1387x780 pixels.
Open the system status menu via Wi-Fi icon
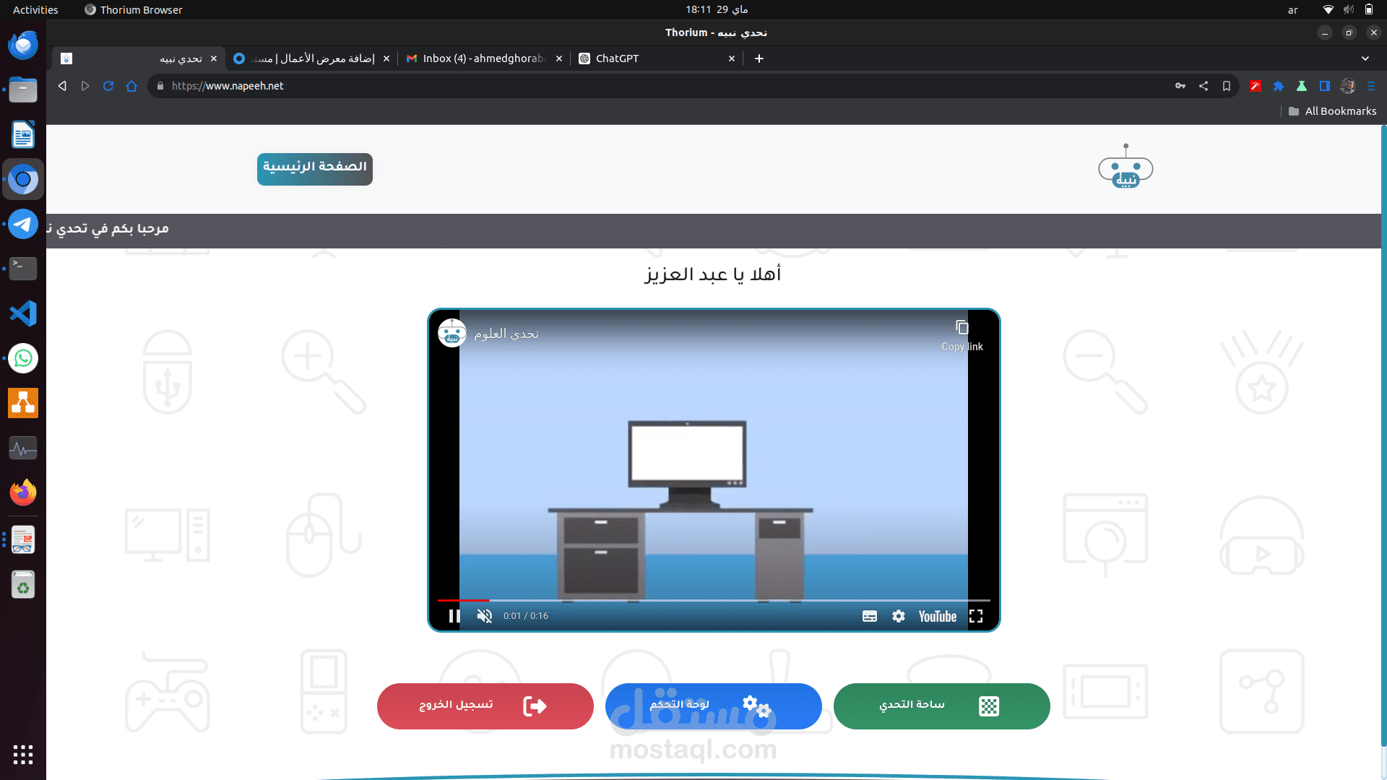pyautogui.click(x=1328, y=9)
